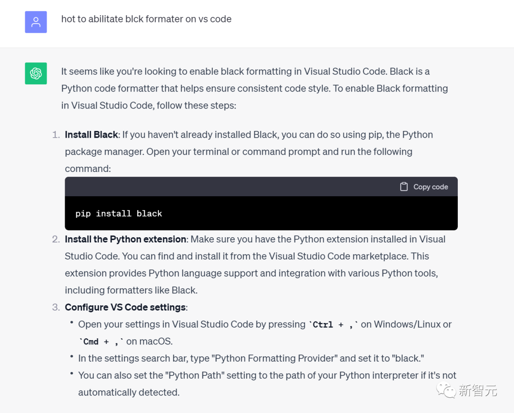Click the bold "Install Black" heading
514x413 pixels.
(x=91, y=135)
